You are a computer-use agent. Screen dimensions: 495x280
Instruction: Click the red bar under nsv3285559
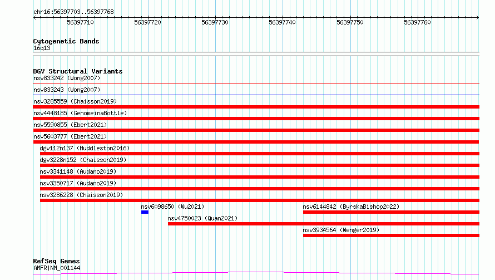pyautogui.click(x=256, y=107)
